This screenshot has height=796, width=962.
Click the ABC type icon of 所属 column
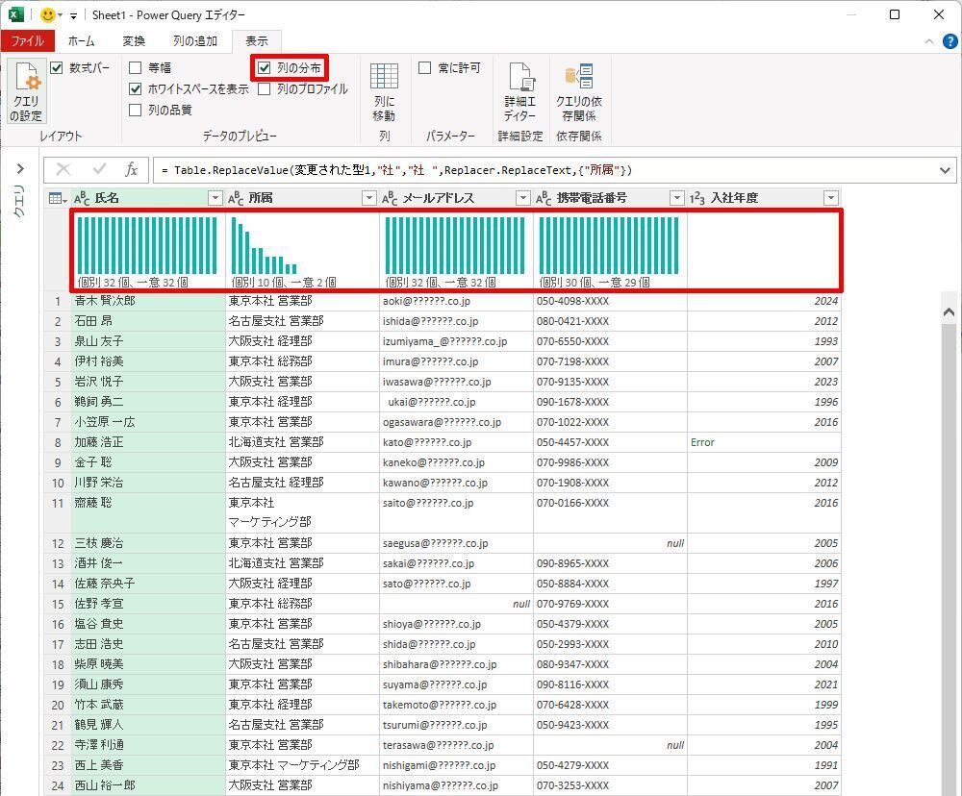point(236,198)
